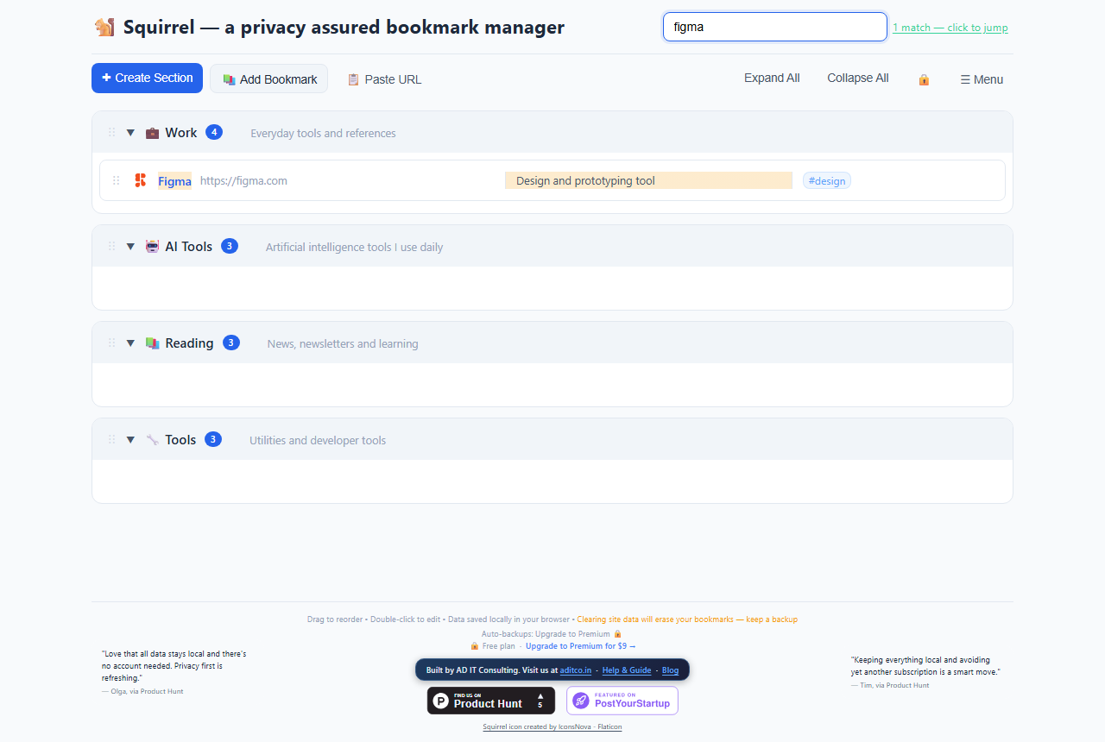Grab the Tools section drag handle

click(111, 440)
